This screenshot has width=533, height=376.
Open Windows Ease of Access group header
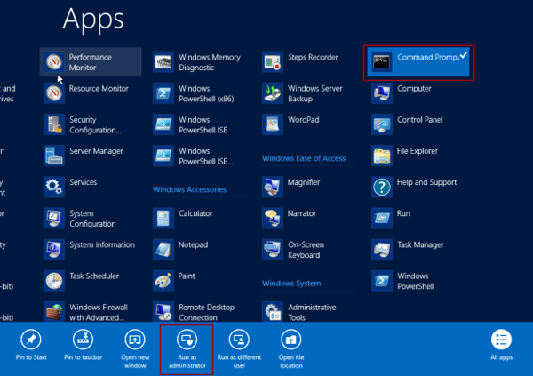pos(304,158)
